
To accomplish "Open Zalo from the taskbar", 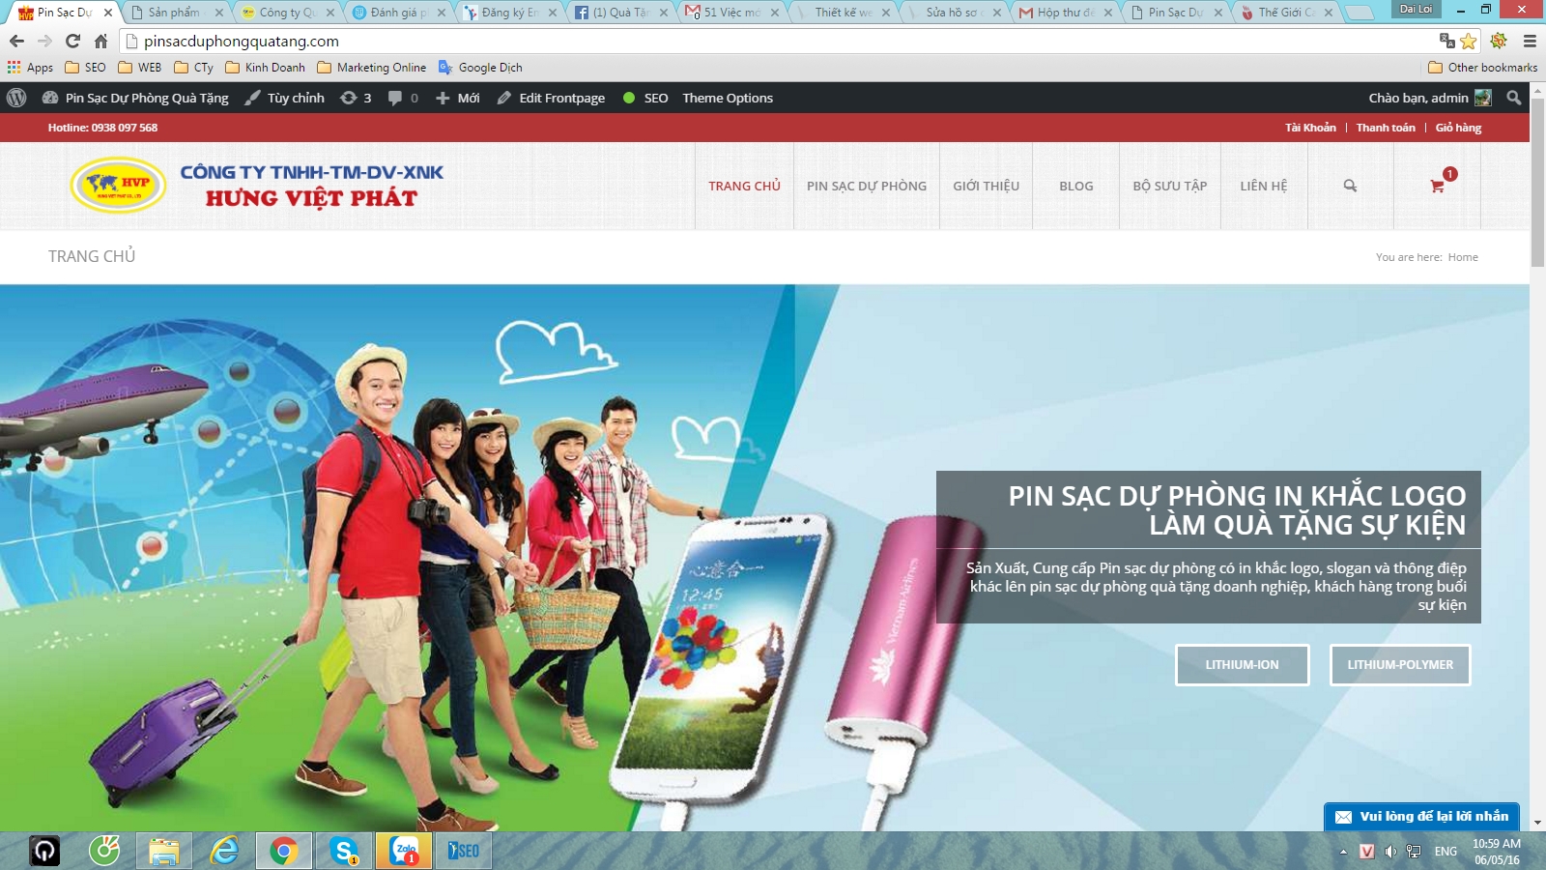I will 404,851.
